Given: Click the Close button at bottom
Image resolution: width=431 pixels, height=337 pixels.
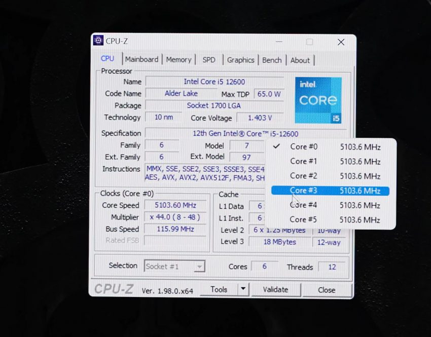Looking at the screenshot, I should point(327,290).
